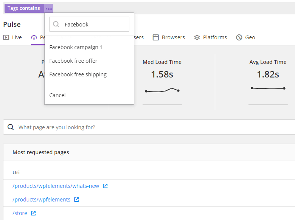Click the Tags contains filter chip

(25, 8)
